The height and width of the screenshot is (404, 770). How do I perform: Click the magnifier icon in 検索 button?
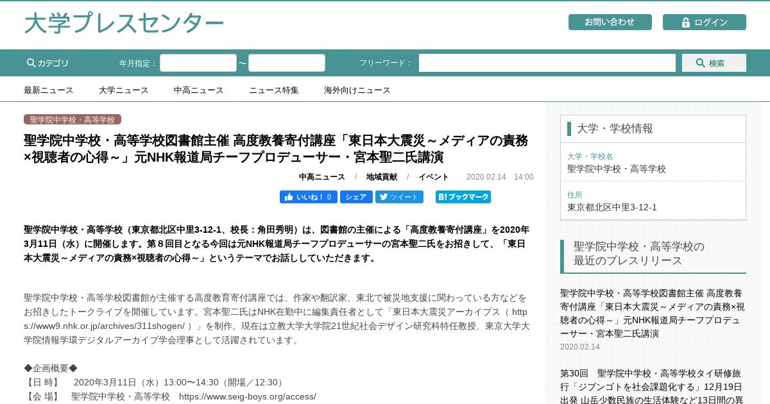pos(700,63)
